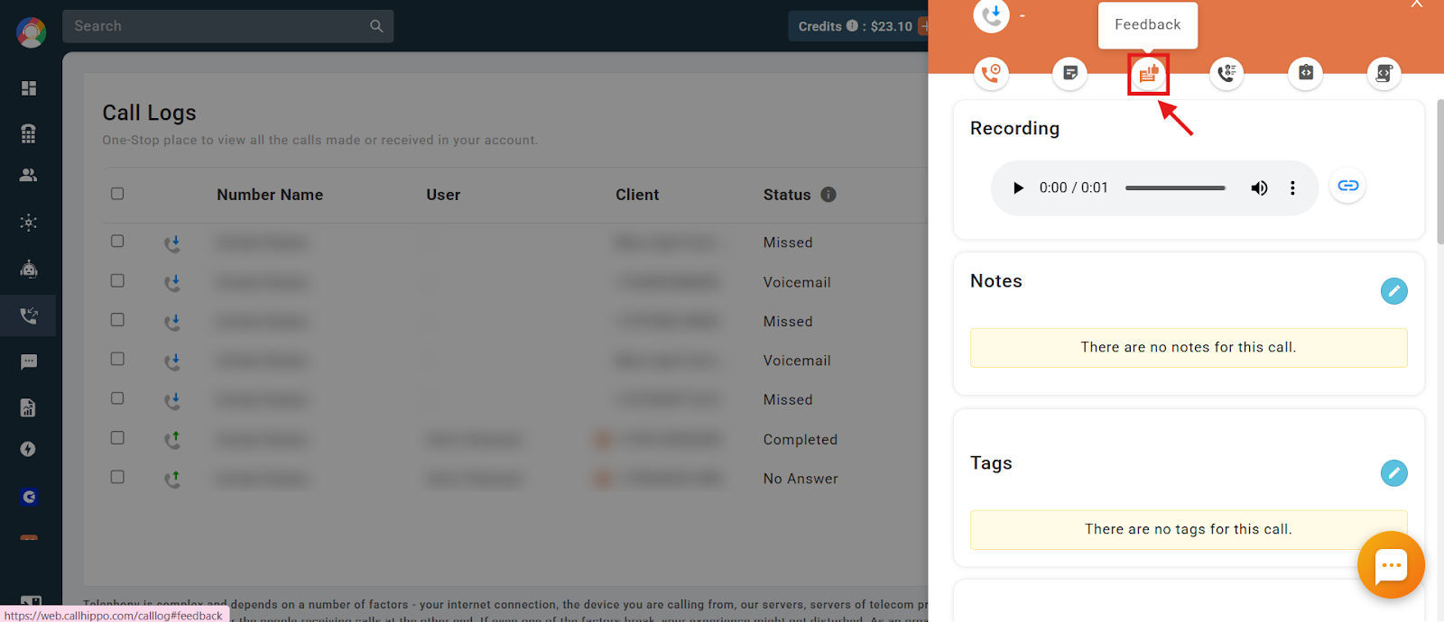Tick the checkbox for the Completed call row
This screenshot has height=622, width=1444.
[x=117, y=437]
